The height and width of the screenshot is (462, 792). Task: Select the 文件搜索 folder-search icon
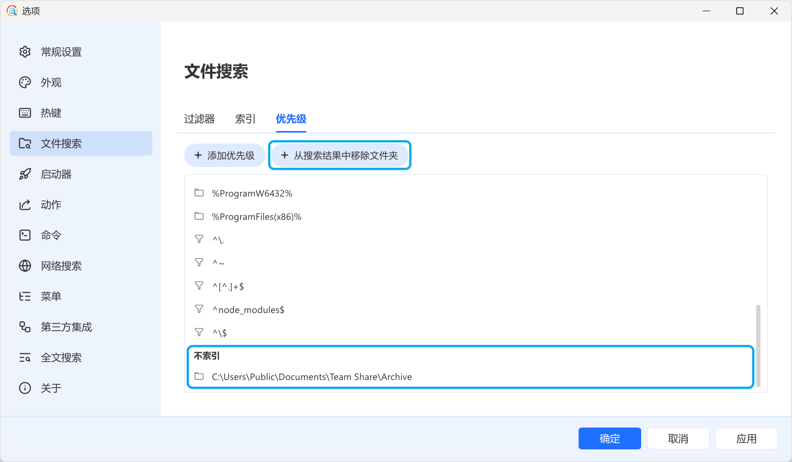tap(25, 144)
